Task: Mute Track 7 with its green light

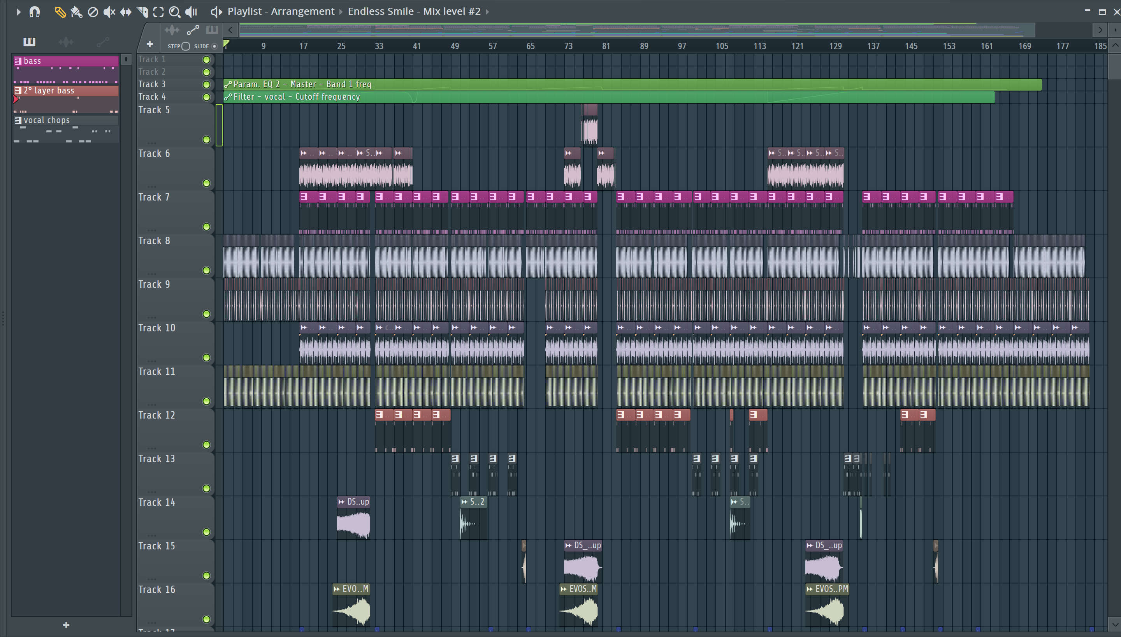Action: (206, 227)
